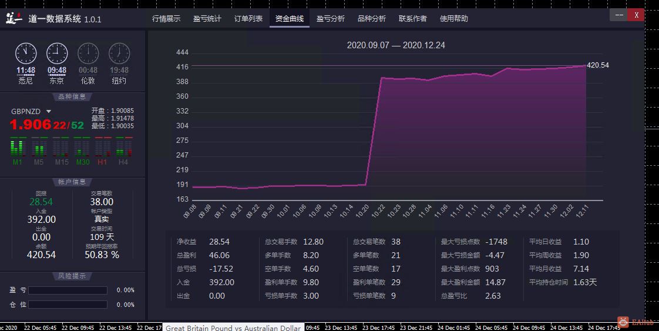Click the M1 timeframe signal bars
The height and width of the screenshot is (331, 659).
tap(17, 147)
